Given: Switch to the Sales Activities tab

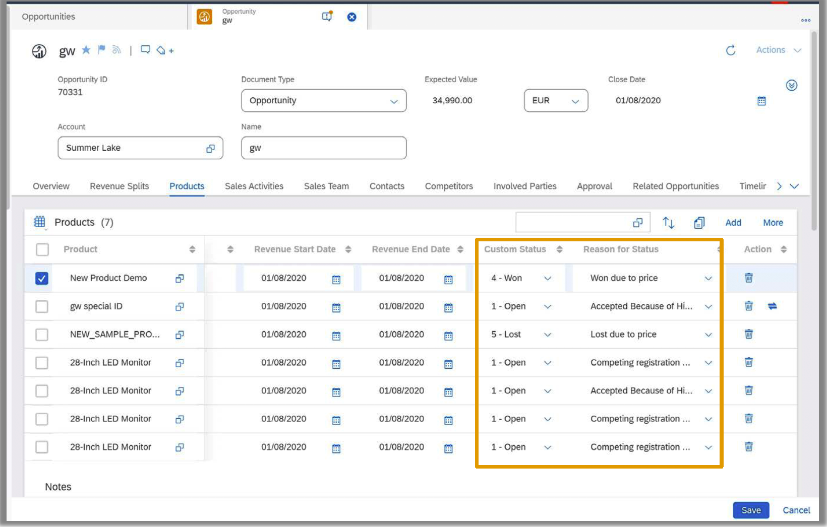Looking at the screenshot, I should click(x=254, y=186).
